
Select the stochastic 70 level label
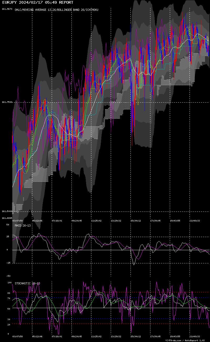9,298
